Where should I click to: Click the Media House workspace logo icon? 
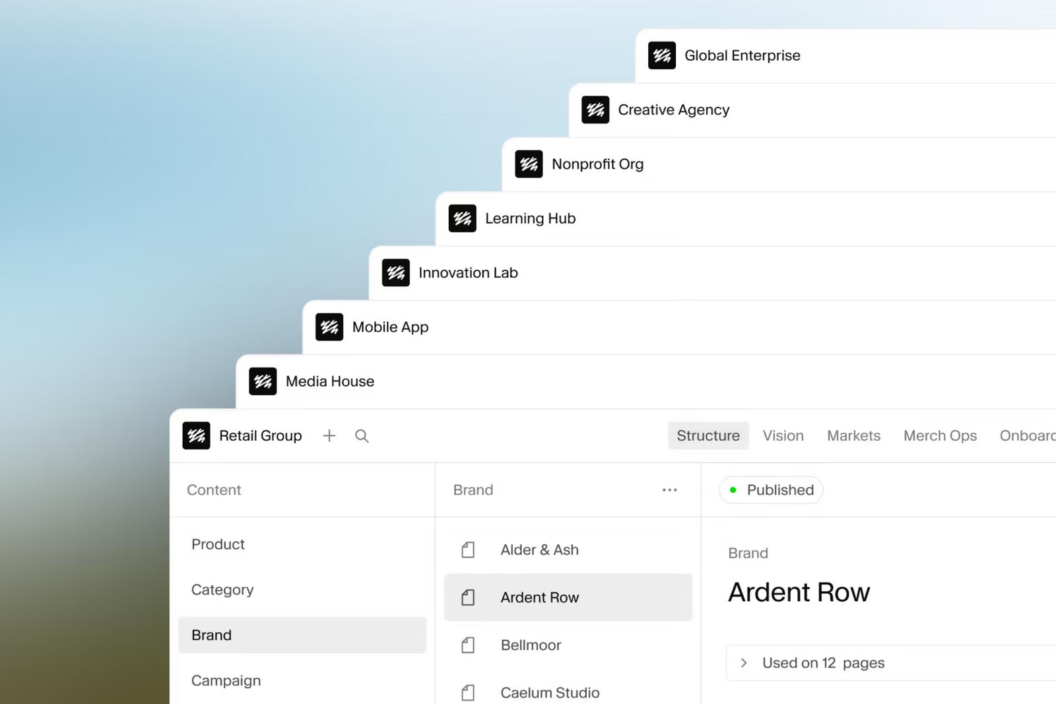[263, 381]
